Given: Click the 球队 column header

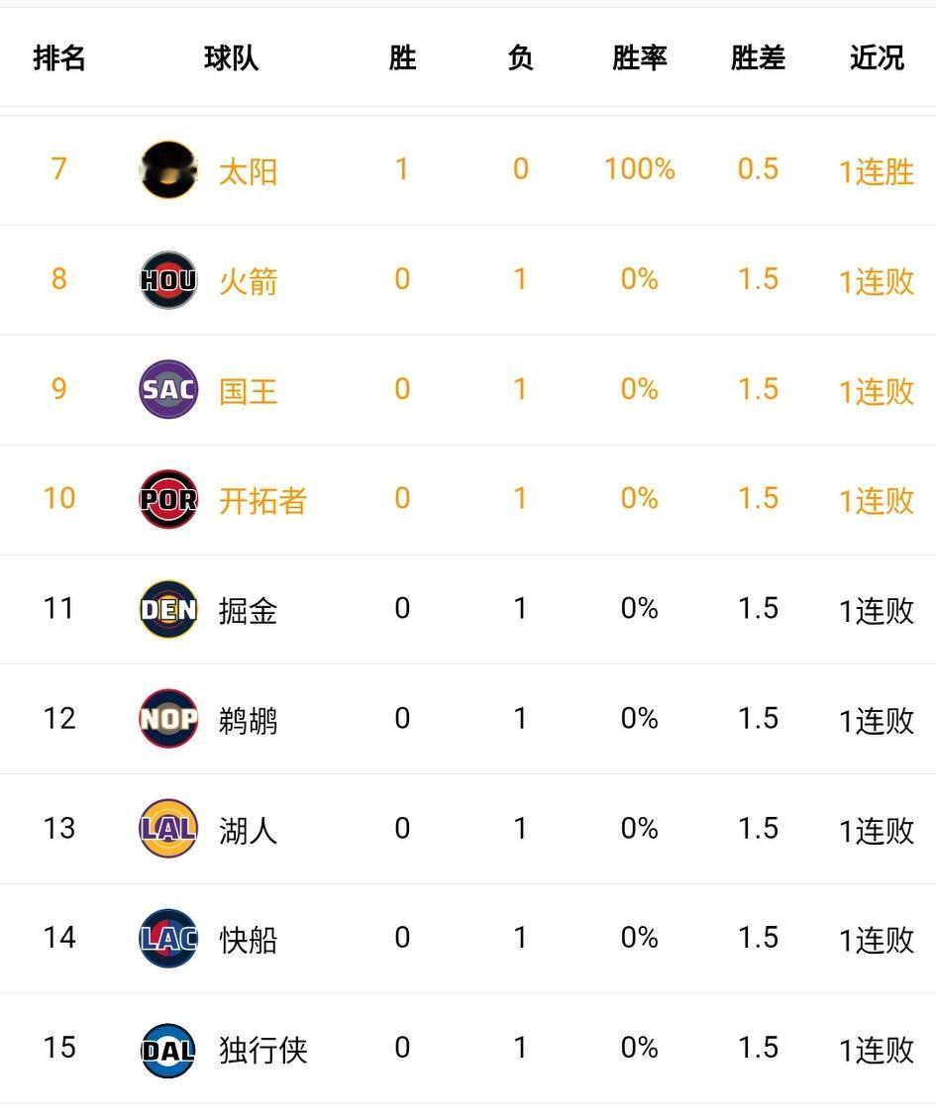Looking at the screenshot, I should (232, 58).
